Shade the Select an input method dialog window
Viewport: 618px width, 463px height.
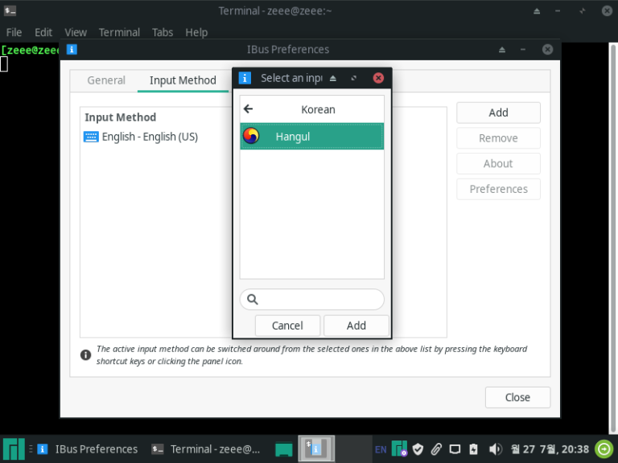point(333,78)
